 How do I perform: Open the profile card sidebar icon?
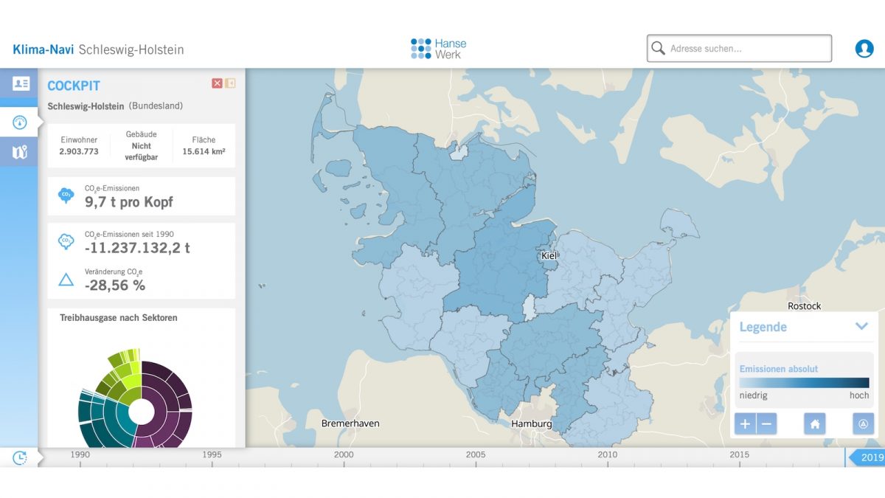click(x=20, y=83)
